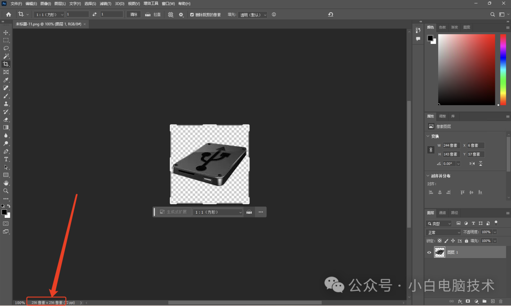Viewport: 511px width, 306px height.
Task: Pick the Magic Wand tool
Action: coord(6,56)
